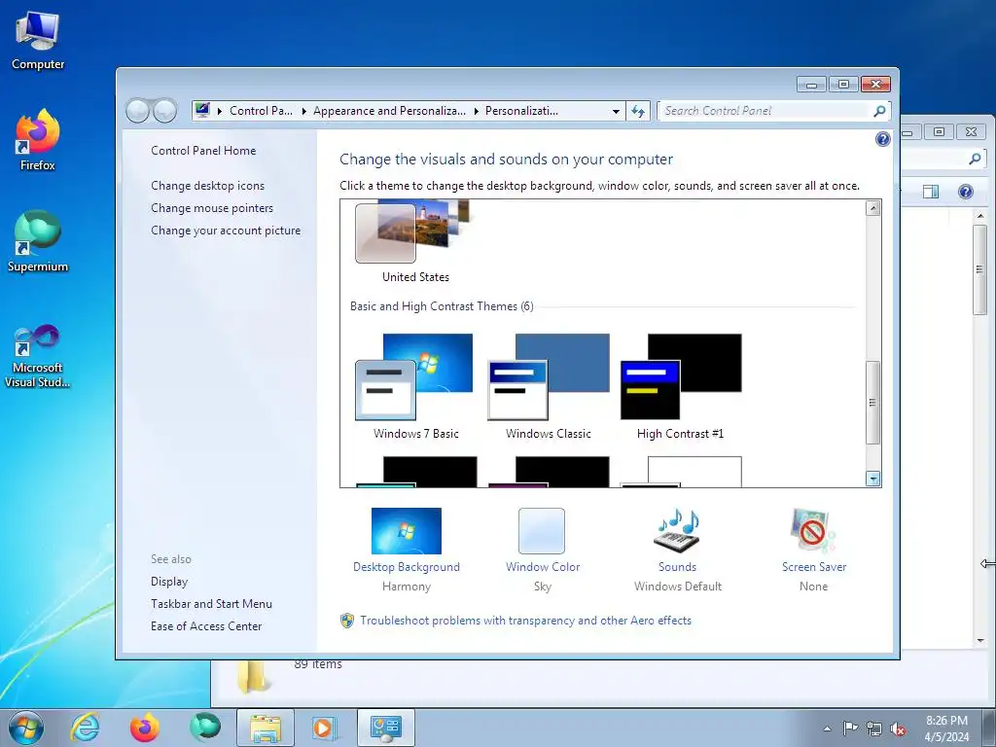996x747 pixels.
Task: Open Change mouse pointers link
Action: coord(212,208)
